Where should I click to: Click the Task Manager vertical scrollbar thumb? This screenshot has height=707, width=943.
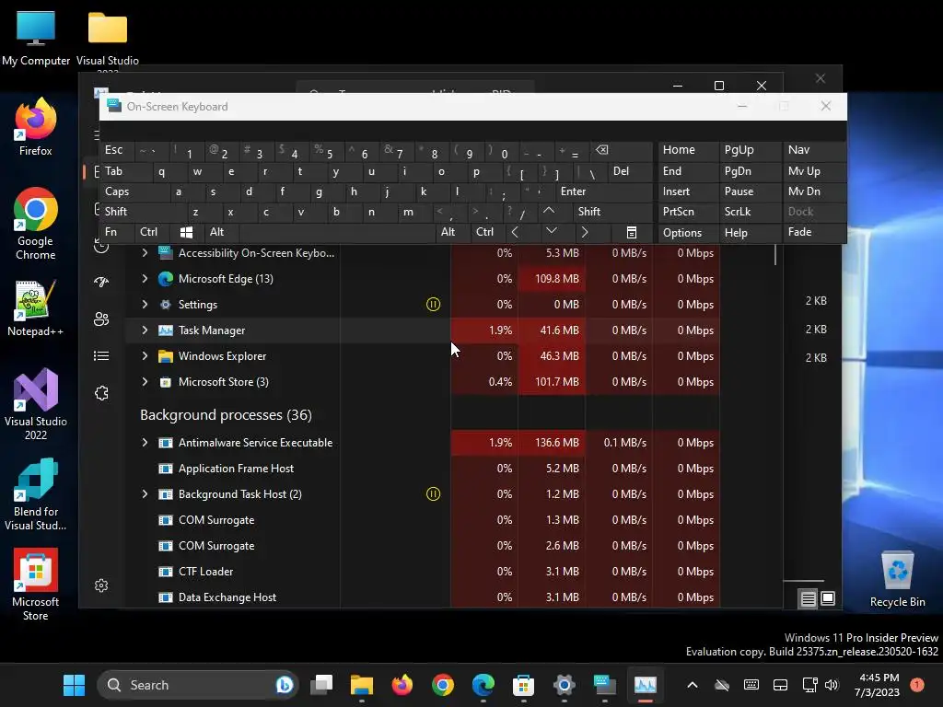[775, 255]
